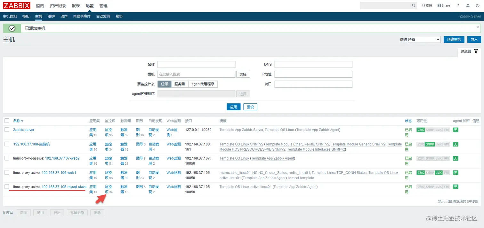Sort hosts by 状态 column
Screen dimensions: 484x228
pyautogui.click(x=408, y=121)
